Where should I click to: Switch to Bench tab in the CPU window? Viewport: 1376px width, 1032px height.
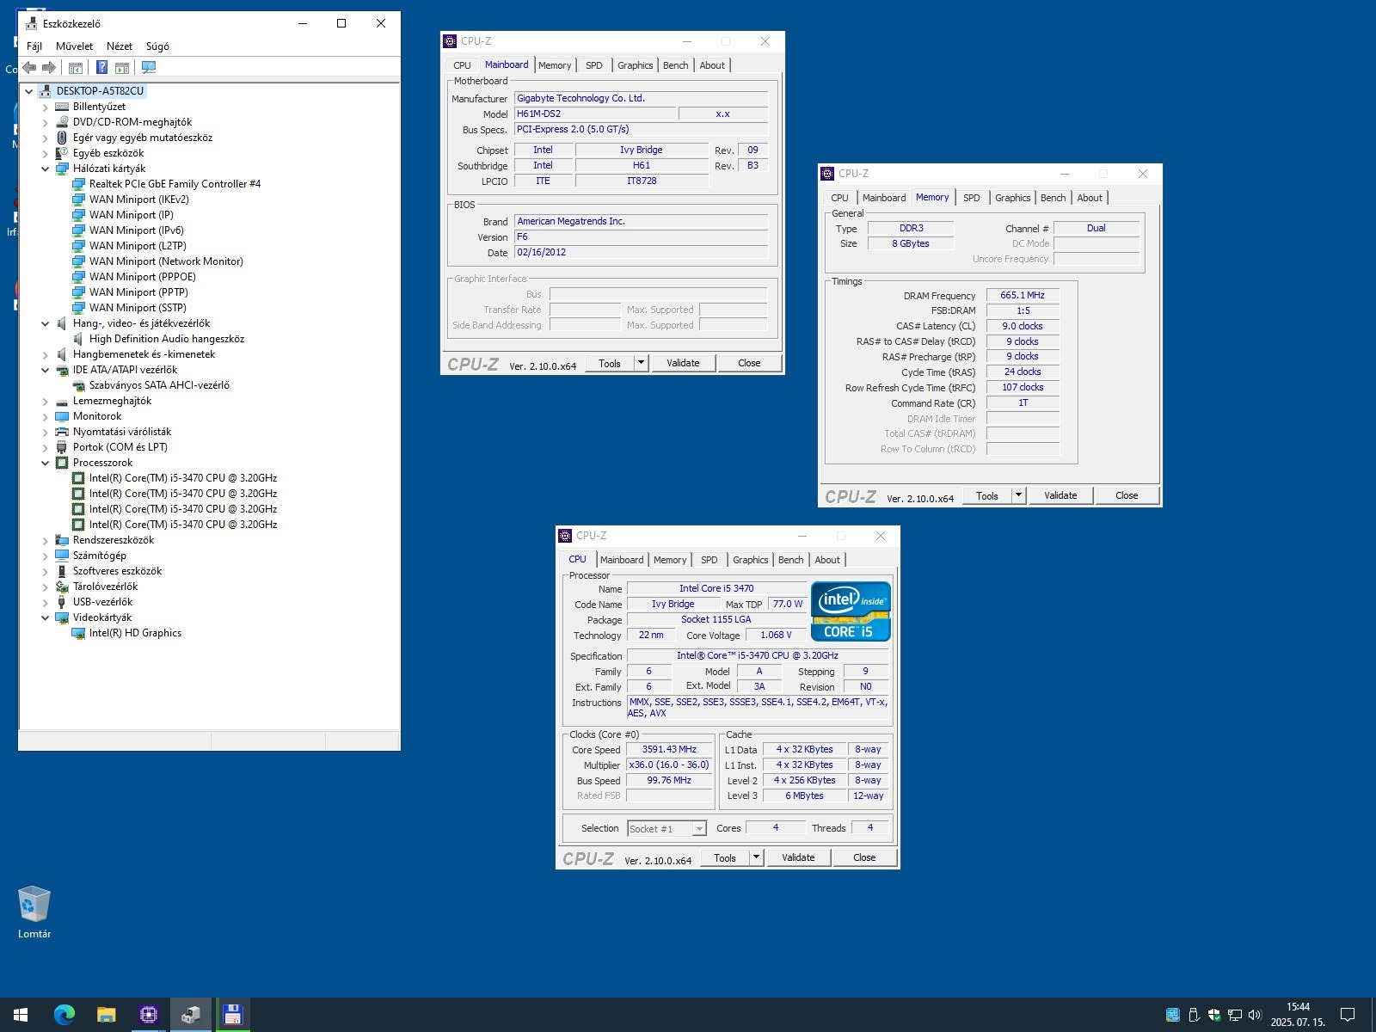click(x=790, y=560)
